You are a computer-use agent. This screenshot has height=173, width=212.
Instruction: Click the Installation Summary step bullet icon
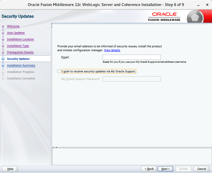click(x=3, y=66)
